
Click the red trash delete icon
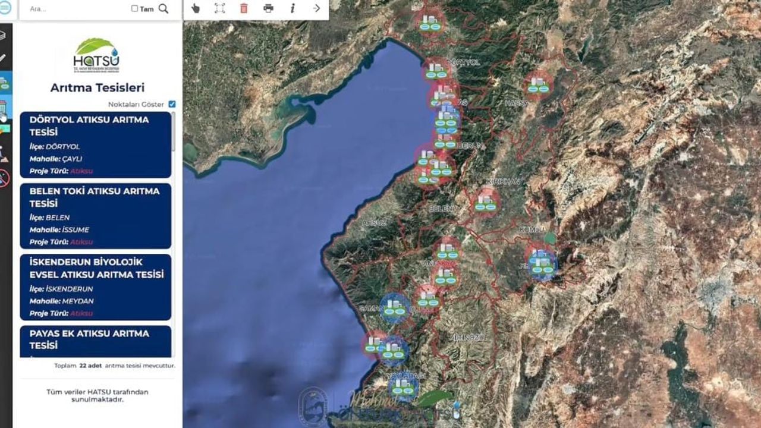point(244,8)
